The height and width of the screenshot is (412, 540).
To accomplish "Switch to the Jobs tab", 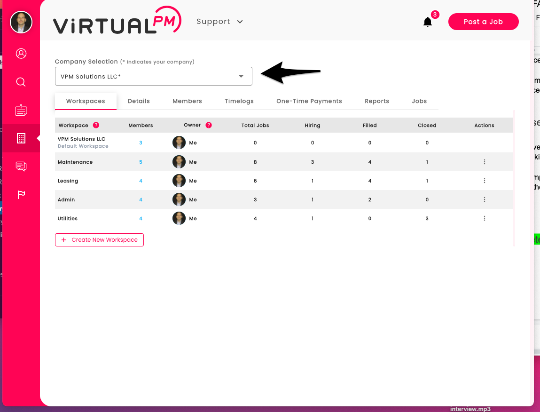I will (419, 101).
